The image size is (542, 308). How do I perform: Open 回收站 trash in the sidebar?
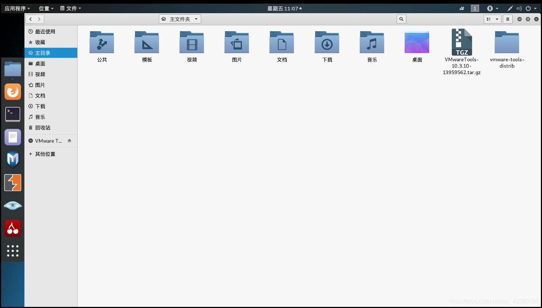[51, 127]
